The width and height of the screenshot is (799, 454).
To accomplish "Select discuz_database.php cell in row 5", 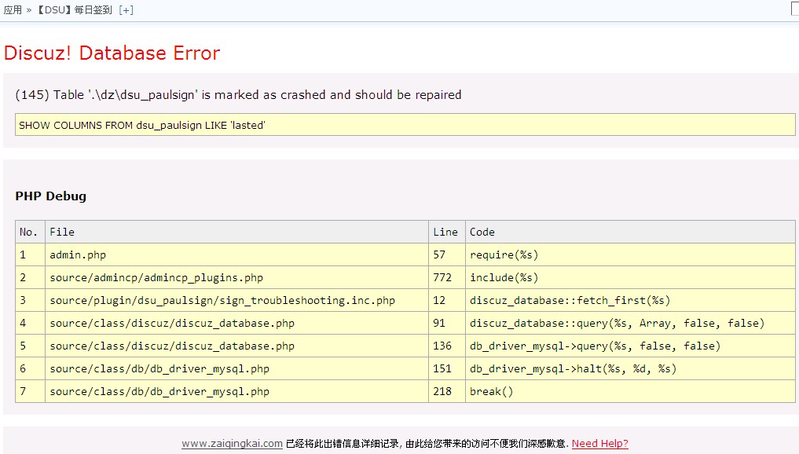I will click(x=237, y=346).
